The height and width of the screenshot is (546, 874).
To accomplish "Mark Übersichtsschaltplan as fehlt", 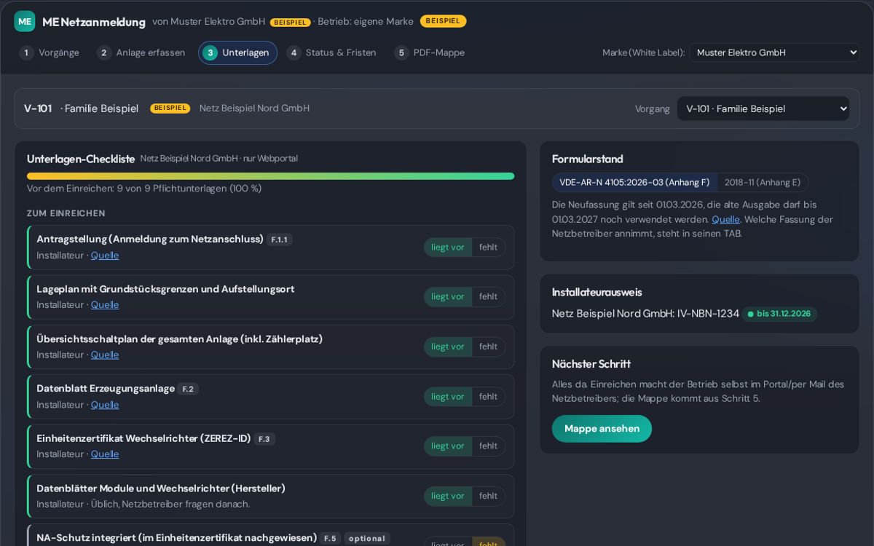I will point(488,347).
